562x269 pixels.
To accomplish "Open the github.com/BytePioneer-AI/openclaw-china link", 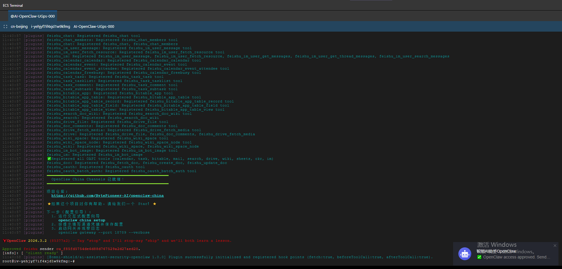I will tap(107, 196).
